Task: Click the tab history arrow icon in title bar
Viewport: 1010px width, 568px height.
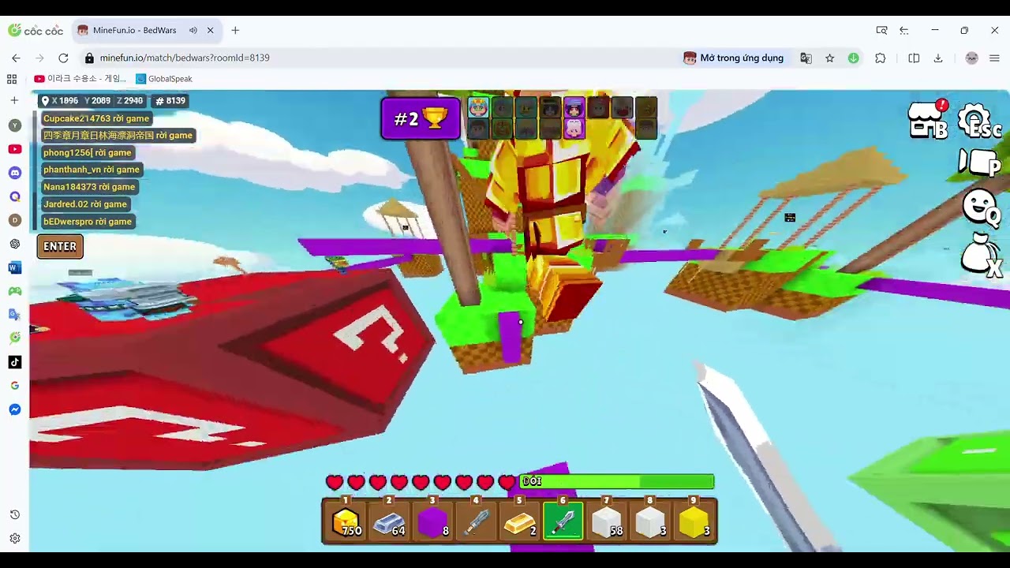Action: [904, 31]
